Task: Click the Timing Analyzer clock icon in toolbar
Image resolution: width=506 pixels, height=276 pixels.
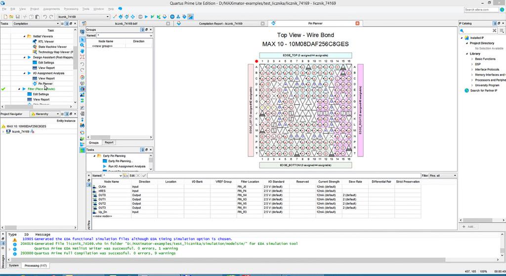Action: click(172, 17)
